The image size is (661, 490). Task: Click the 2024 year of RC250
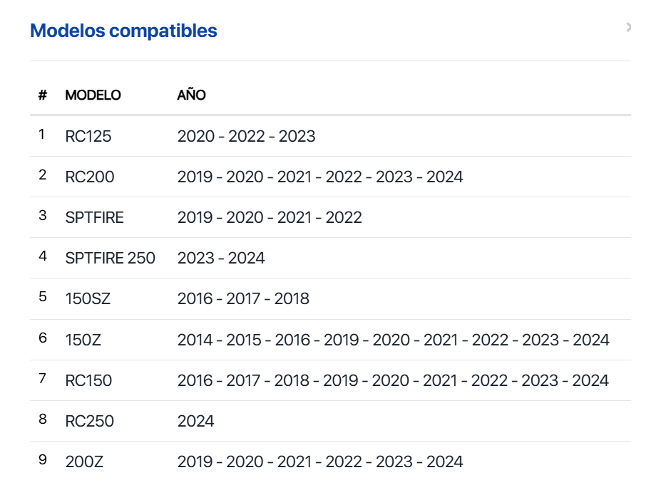tap(195, 421)
